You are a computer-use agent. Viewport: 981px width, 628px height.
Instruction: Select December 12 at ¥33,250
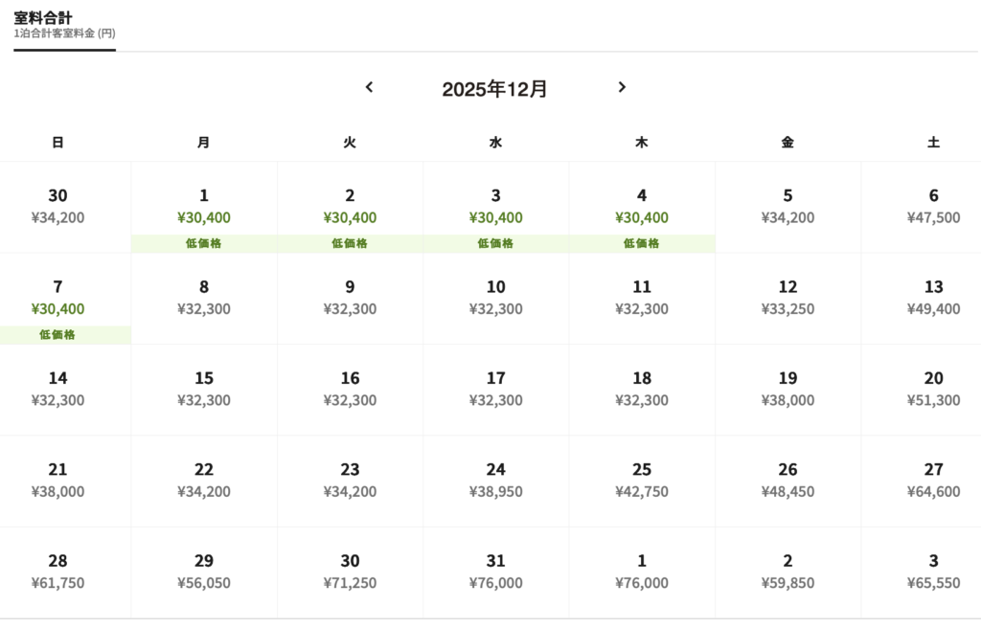tap(787, 299)
